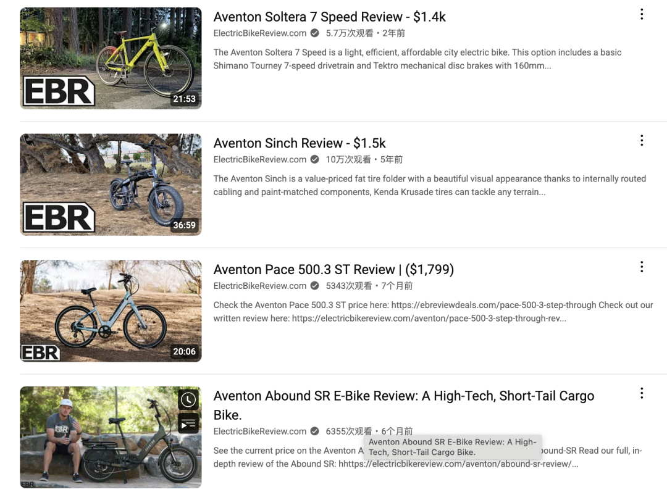Open more options for Pace 500.3 ST video
This screenshot has height=492, width=667.
click(x=642, y=267)
